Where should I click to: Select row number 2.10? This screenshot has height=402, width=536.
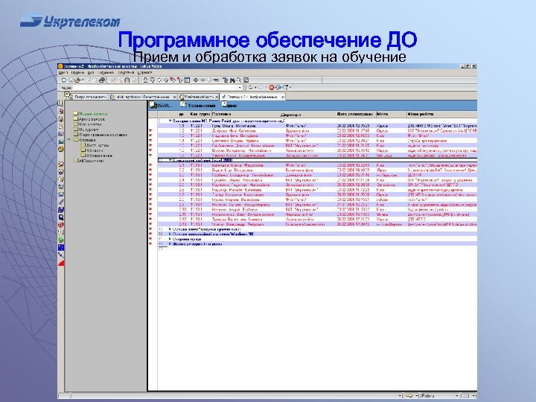[x=317, y=209]
